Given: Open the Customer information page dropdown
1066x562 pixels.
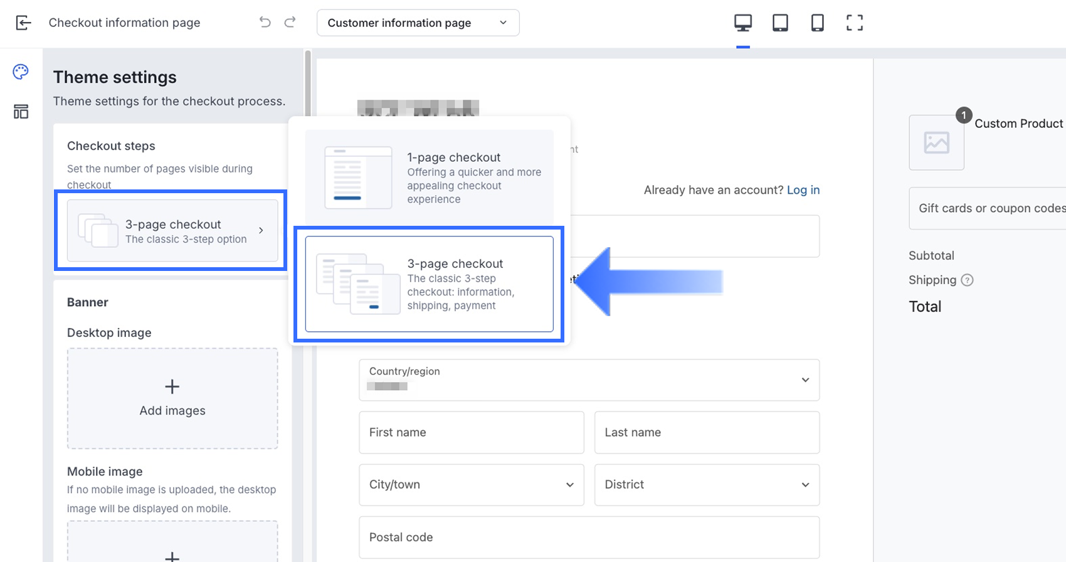Looking at the screenshot, I should pos(418,23).
